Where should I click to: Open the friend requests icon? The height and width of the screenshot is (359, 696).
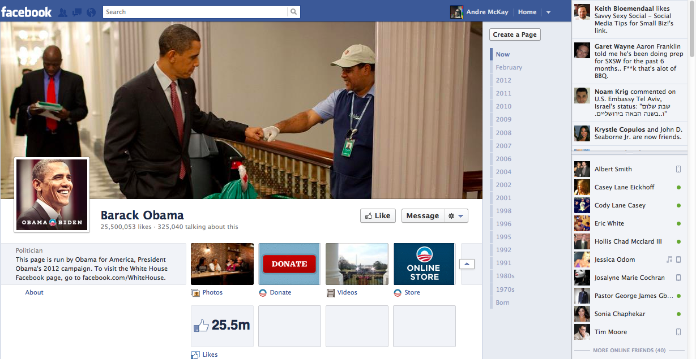point(63,12)
